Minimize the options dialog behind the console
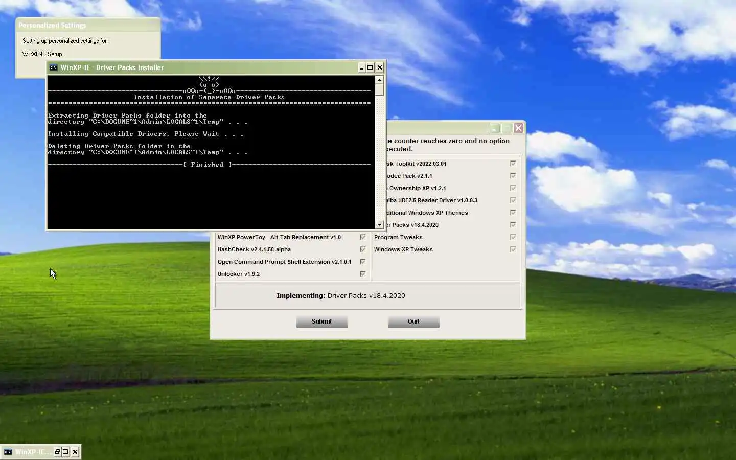 [x=495, y=128]
